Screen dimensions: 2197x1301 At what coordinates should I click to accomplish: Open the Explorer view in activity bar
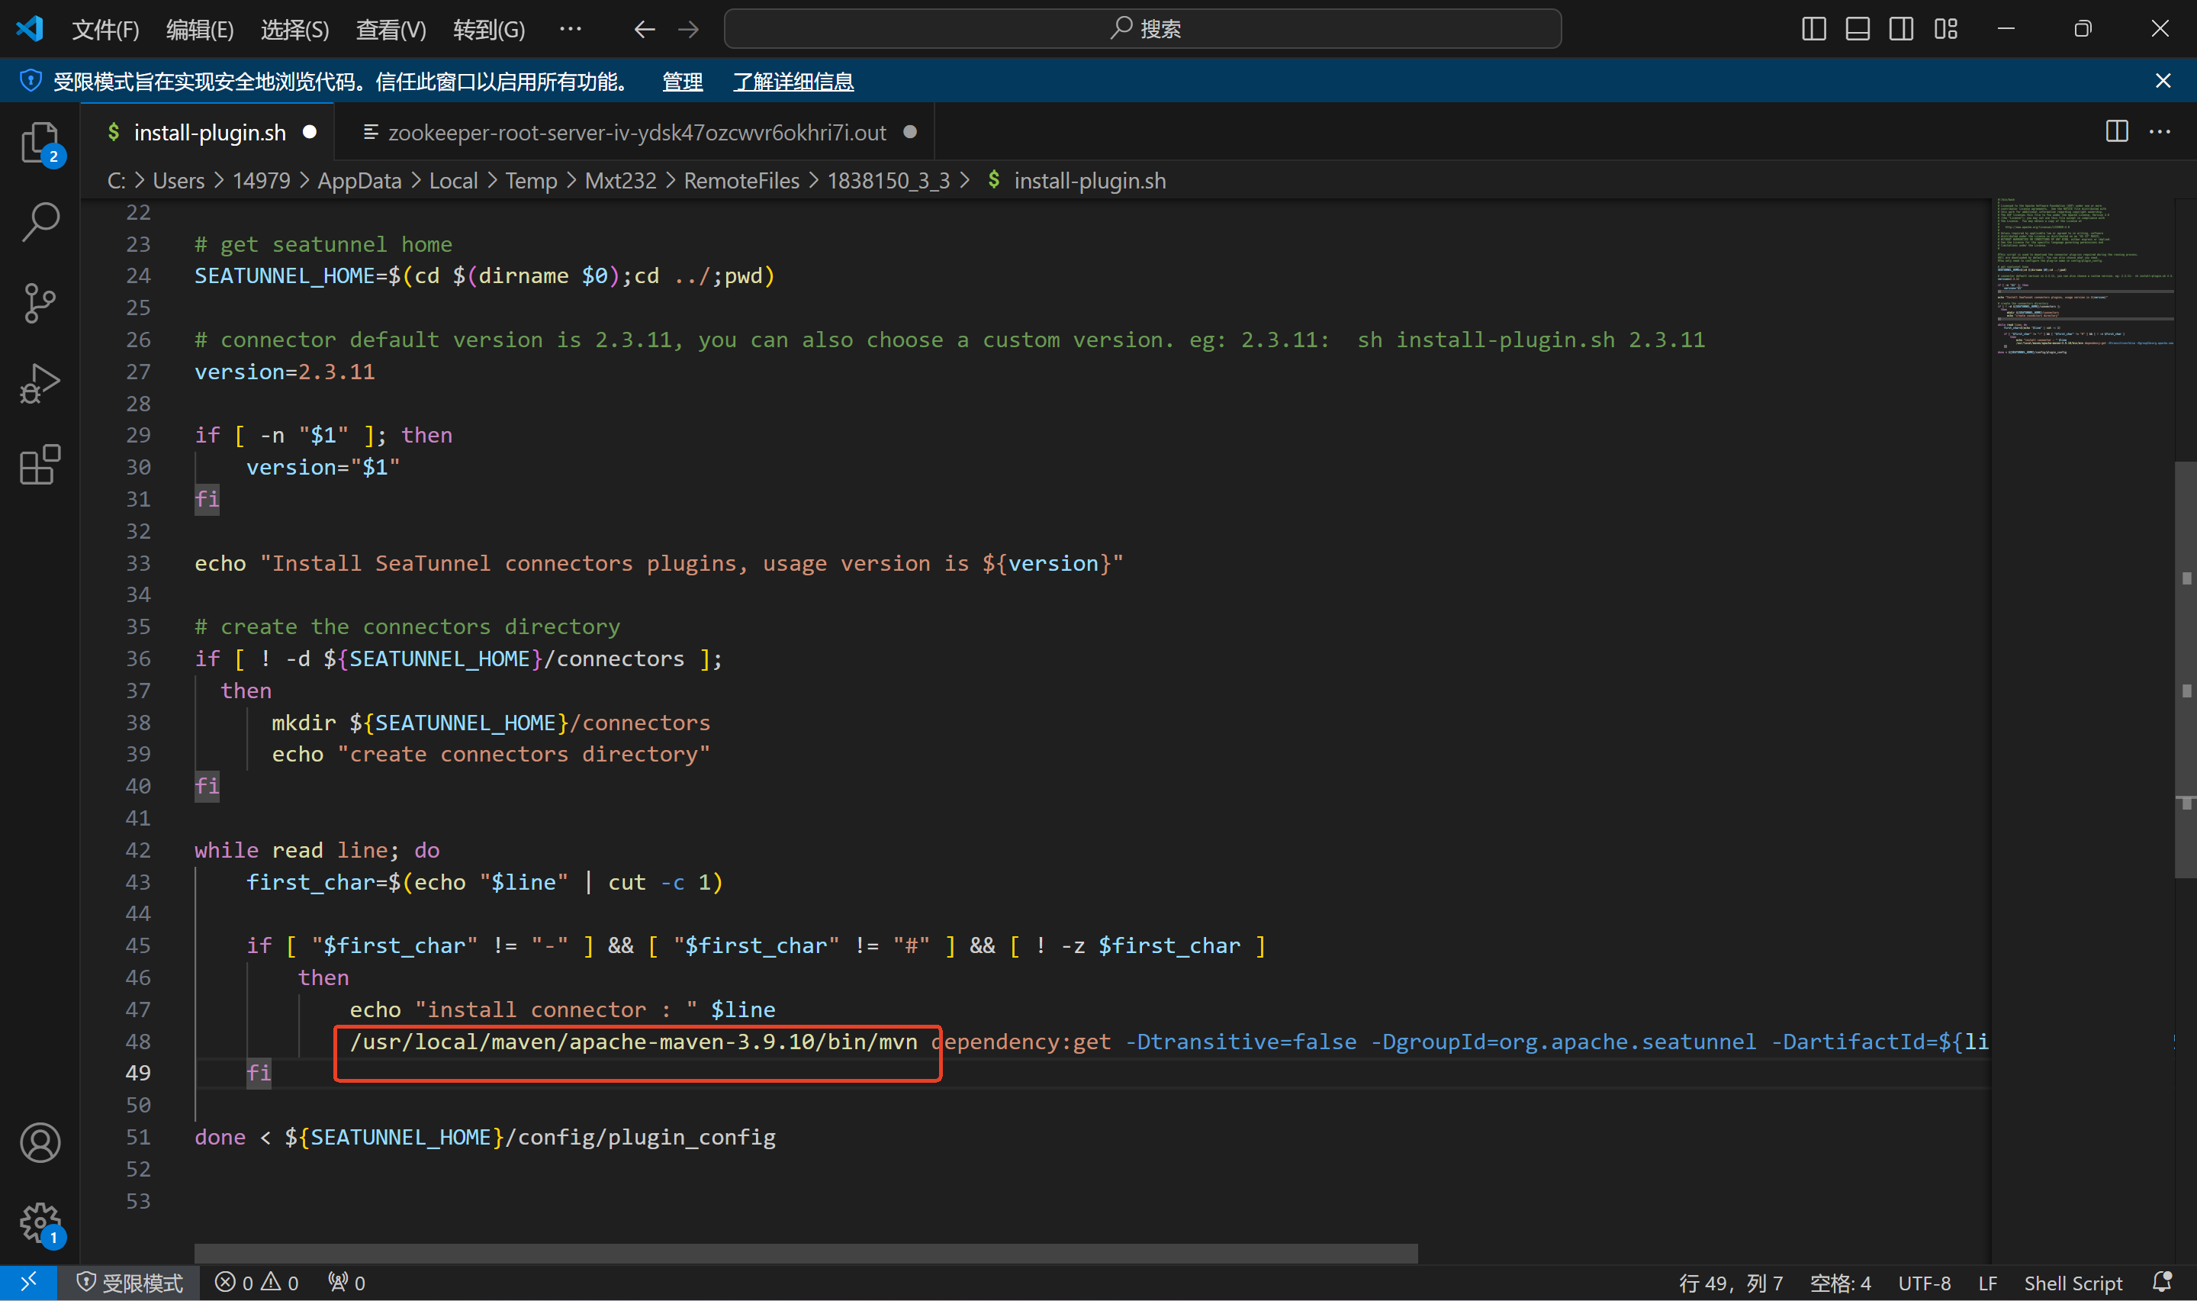pos(40,142)
